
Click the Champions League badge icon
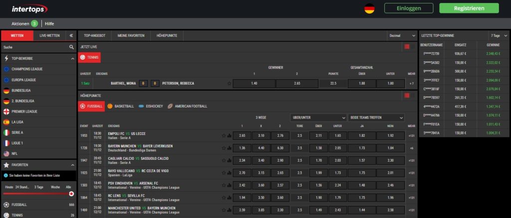6,69
